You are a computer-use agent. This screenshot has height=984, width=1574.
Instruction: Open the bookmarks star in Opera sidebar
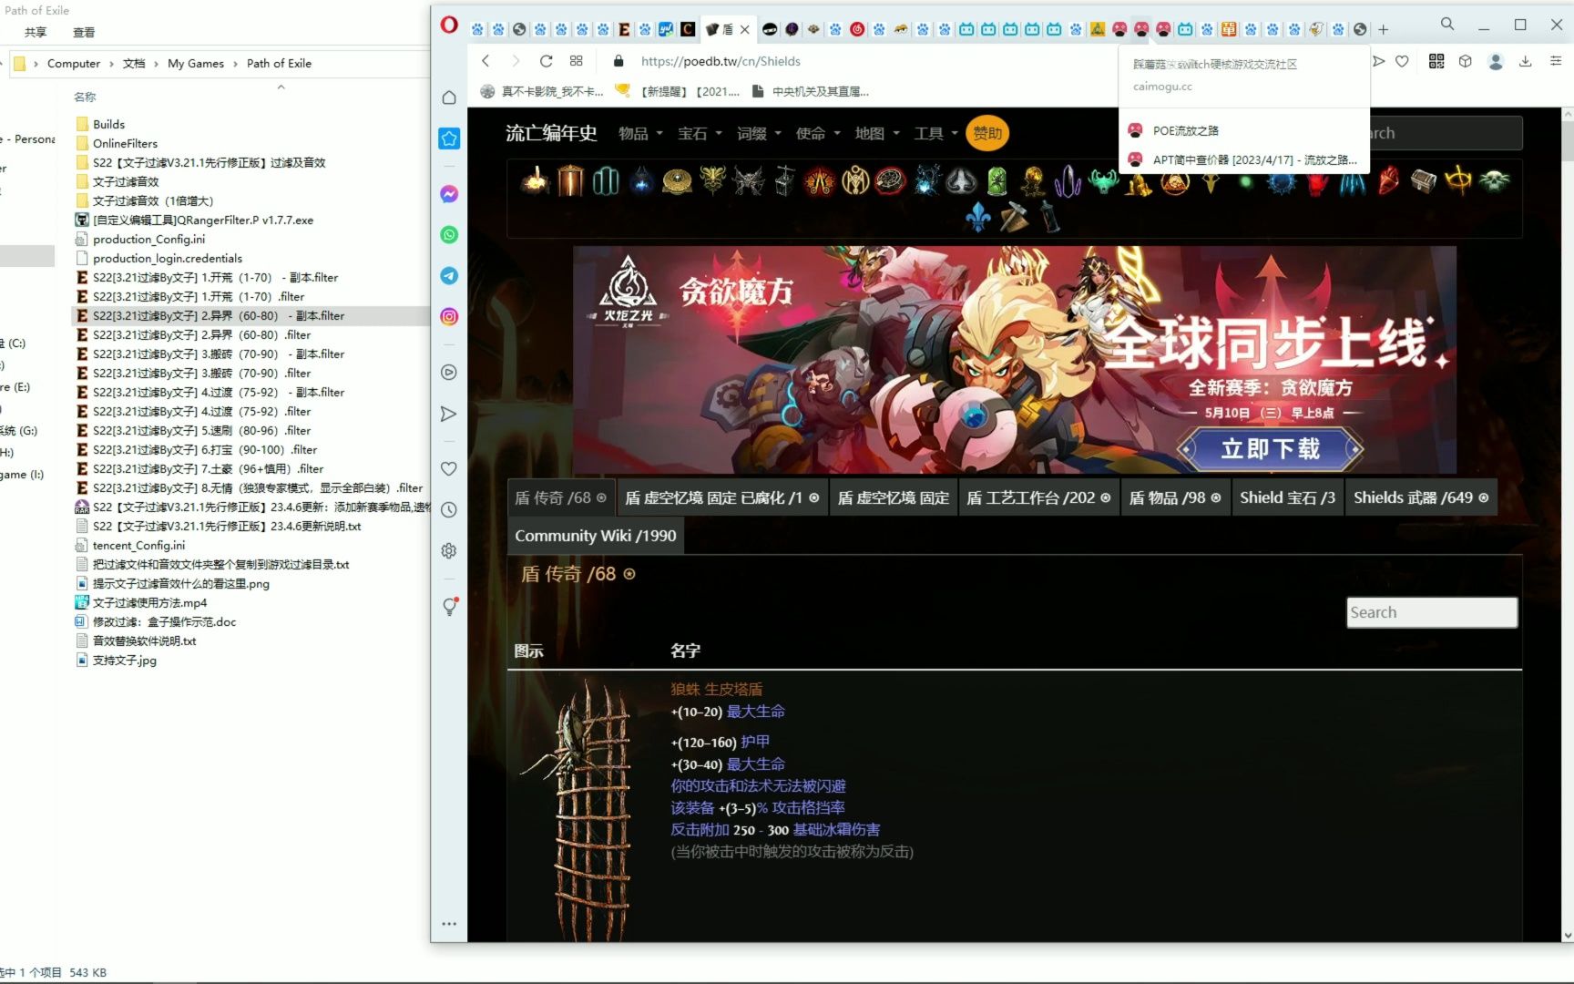449,138
